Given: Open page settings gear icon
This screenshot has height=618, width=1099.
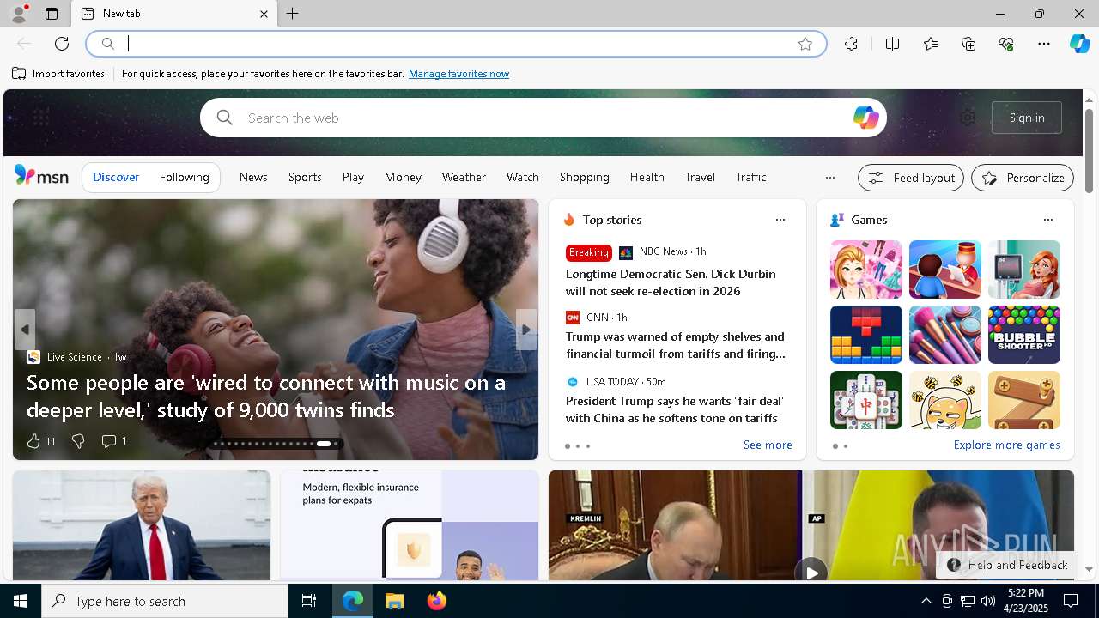Looking at the screenshot, I should point(968,118).
